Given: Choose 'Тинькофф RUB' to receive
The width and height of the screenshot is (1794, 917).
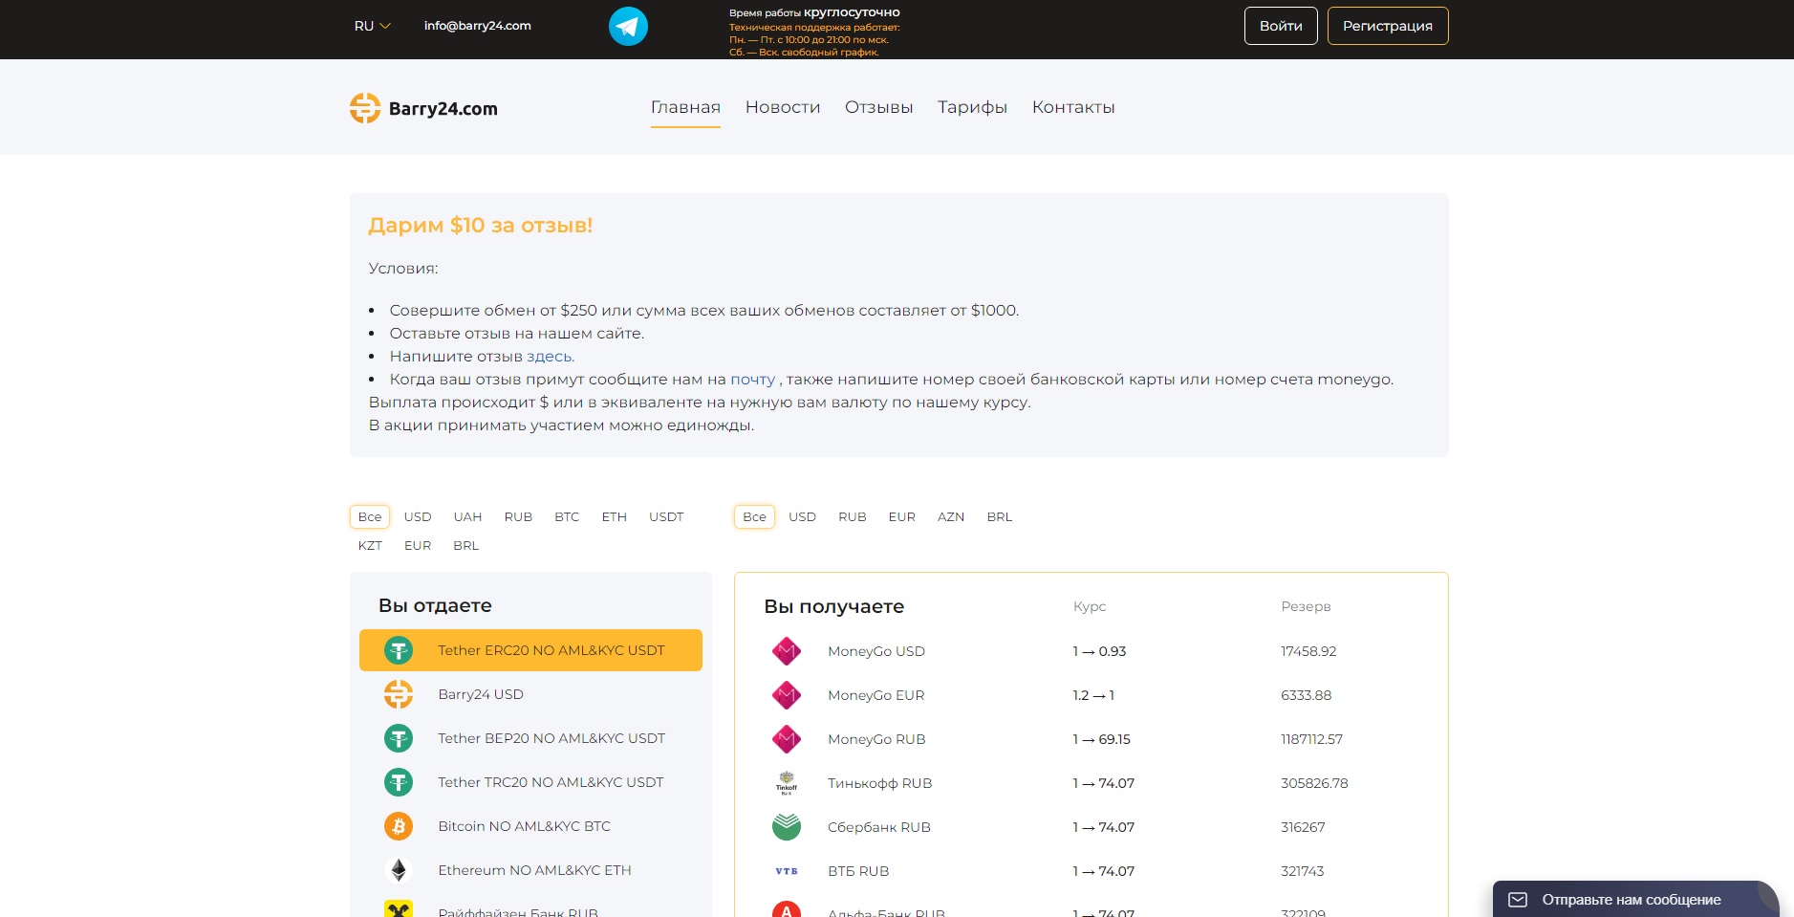Looking at the screenshot, I should [x=1091, y=783].
